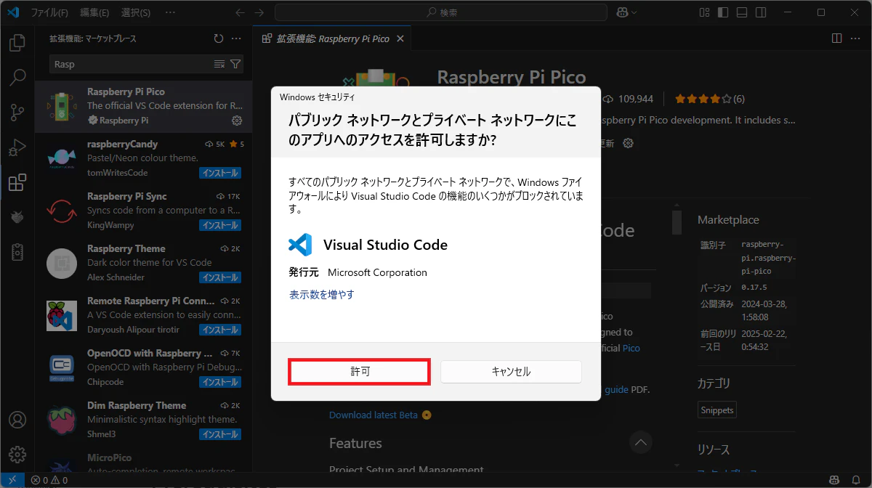The width and height of the screenshot is (872, 488).
Task: Open extension detail settings gear
Action: coord(629,143)
